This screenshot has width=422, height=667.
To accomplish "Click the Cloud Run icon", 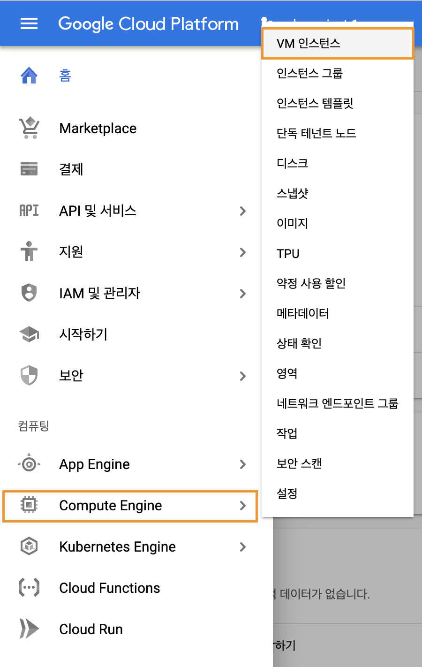I will (x=29, y=629).
